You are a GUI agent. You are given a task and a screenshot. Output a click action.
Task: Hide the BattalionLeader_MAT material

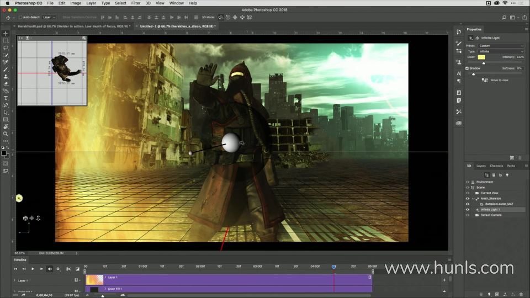click(x=468, y=204)
